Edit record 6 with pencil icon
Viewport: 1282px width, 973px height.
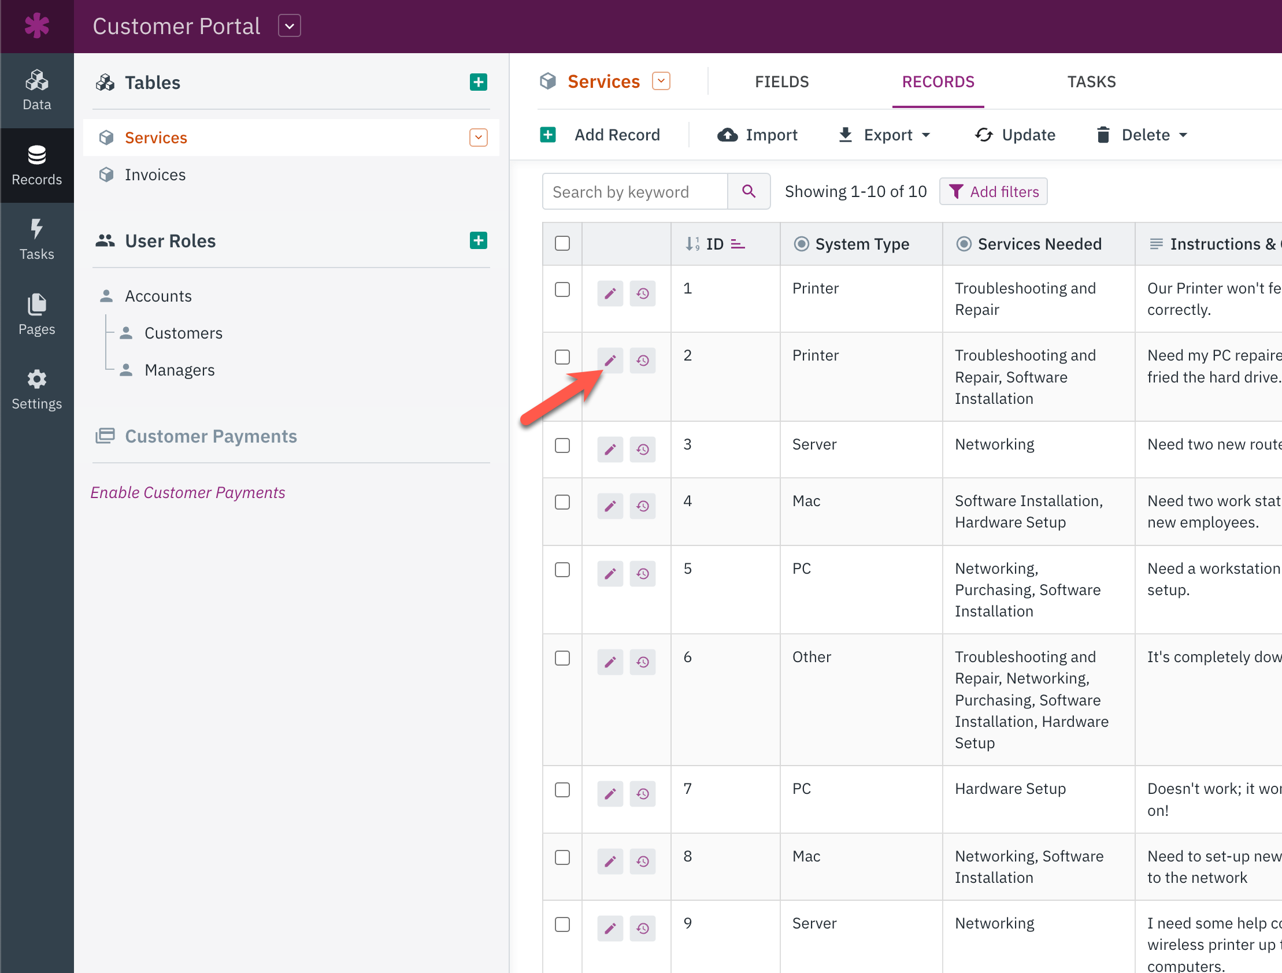(x=610, y=662)
